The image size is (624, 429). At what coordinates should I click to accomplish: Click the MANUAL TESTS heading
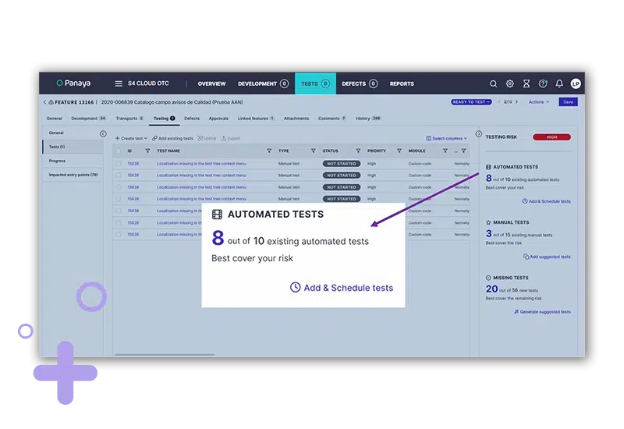coord(511,222)
